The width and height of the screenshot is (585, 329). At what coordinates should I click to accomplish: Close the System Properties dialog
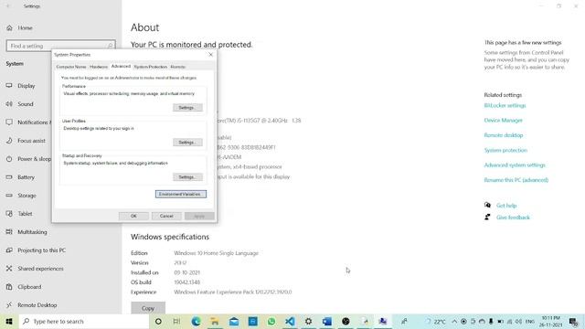[210, 55]
